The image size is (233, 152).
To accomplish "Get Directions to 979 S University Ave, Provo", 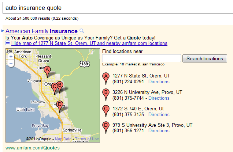I will pos(159,130).
